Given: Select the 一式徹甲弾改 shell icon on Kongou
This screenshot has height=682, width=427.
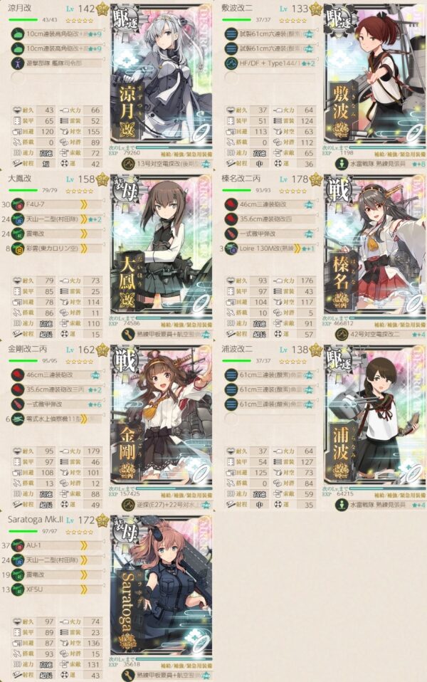Looking at the screenshot, I should pyautogui.click(x=17, y=404).
